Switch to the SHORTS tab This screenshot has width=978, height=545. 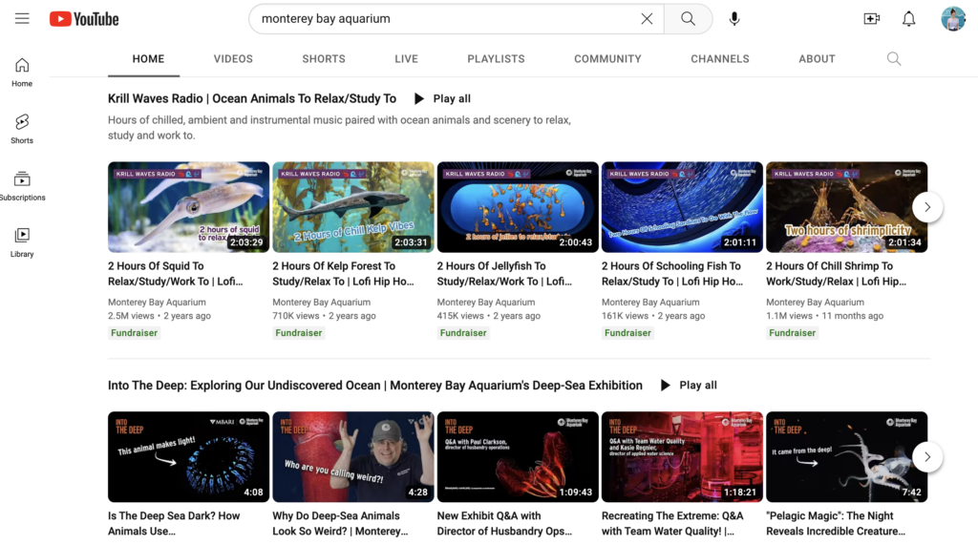[x=324, y=58]
